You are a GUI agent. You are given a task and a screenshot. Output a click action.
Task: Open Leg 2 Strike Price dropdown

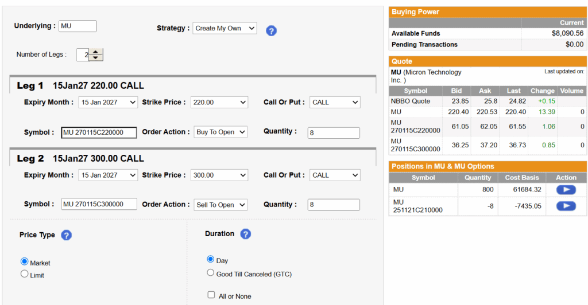(219, 175)
